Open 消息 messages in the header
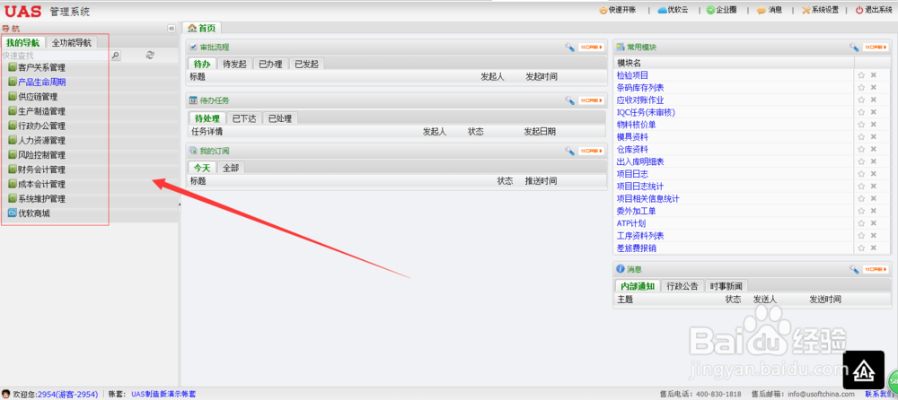Viewport: 898px width, 400px height. click(770, 10)
